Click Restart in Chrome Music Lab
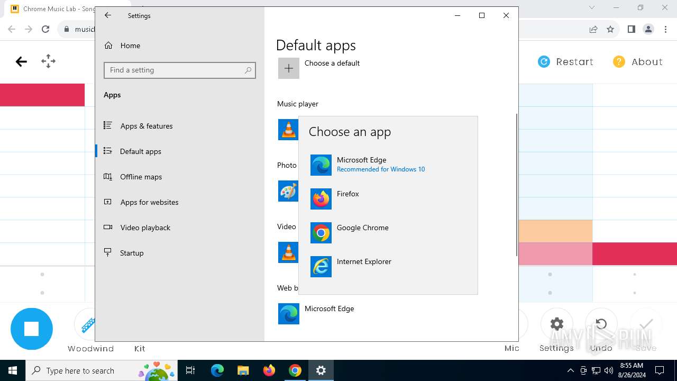The width and height of the screenshot is (677, 381). tap(565, 62)
